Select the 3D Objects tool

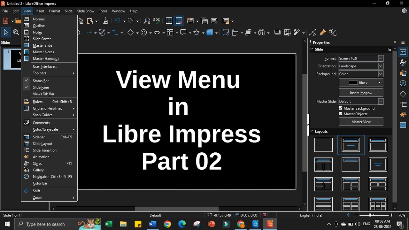[210, 33]
